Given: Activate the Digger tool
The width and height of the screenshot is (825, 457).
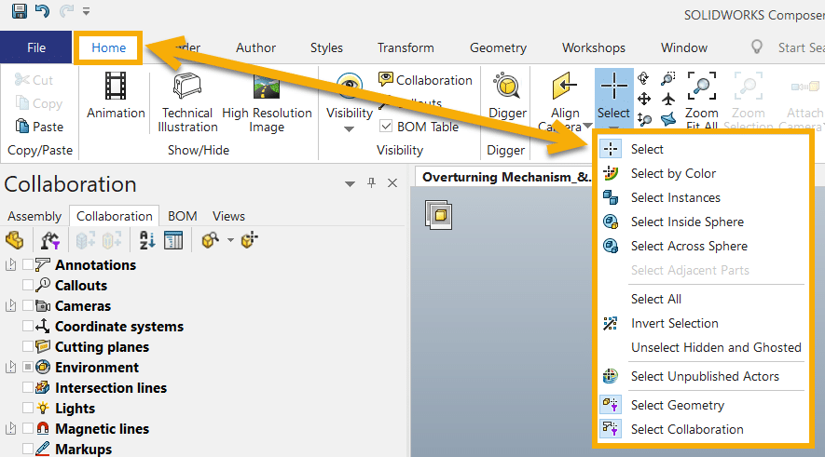Looking at the screenshot, I should tap(507, 95).
